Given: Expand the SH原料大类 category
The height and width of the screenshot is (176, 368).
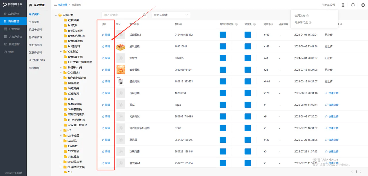Looking at the screenshot, I should tap(61, 67).
